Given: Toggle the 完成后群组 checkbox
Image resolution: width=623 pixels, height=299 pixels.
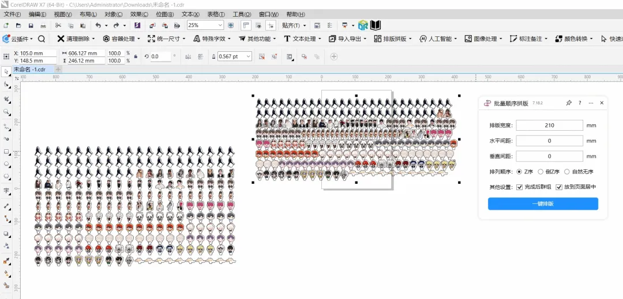Looking at the screenshot, I should (x=519, y=187).
